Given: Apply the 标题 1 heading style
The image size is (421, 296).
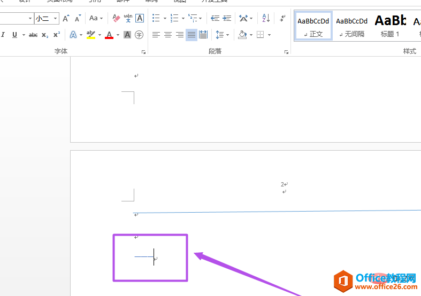Looking at the screenshot, I should 390,26.
